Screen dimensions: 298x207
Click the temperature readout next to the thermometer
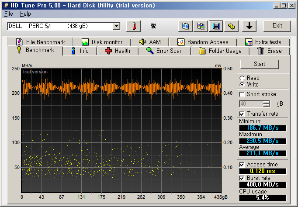click(149, 26)
